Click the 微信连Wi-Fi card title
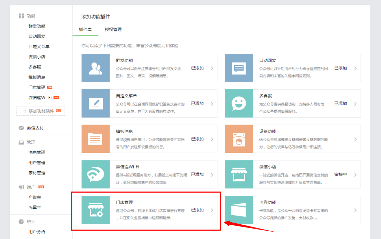 (x=128, y=167)
